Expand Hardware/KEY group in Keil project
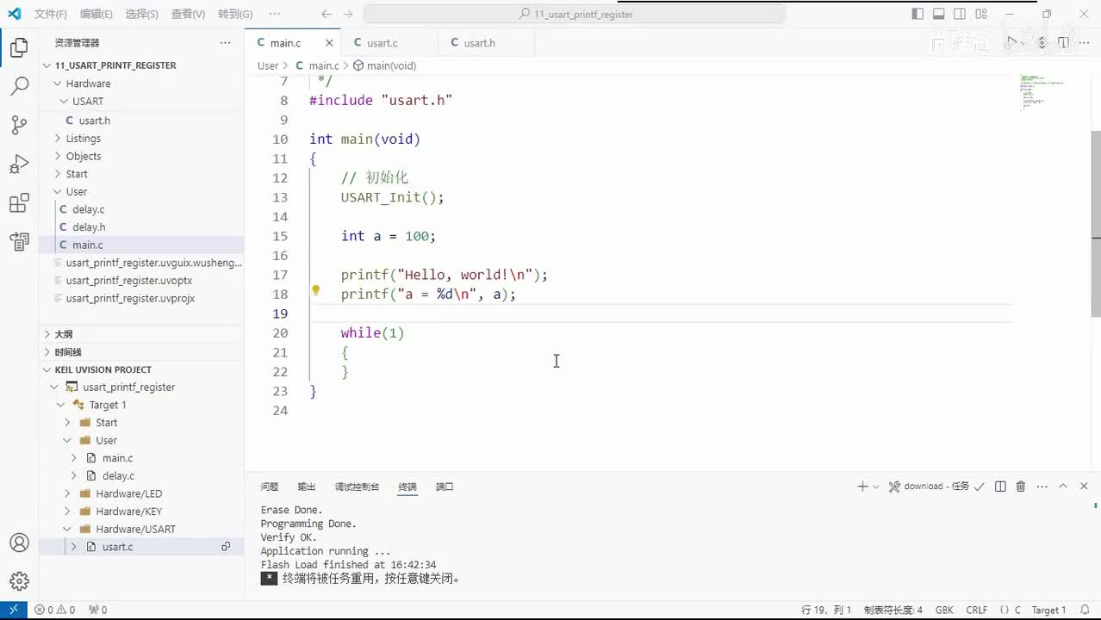The image size is (1101, 620). pyautogui.click(x=67, y=512)
